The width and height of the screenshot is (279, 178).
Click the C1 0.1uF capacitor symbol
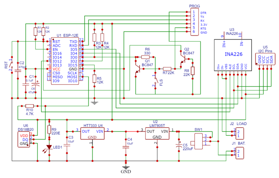(x=26, y=84)
